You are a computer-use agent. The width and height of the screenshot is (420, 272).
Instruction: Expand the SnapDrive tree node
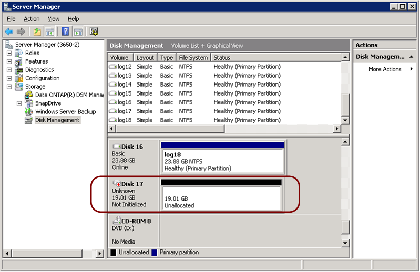pyautogui.click(x=19, y=103)
